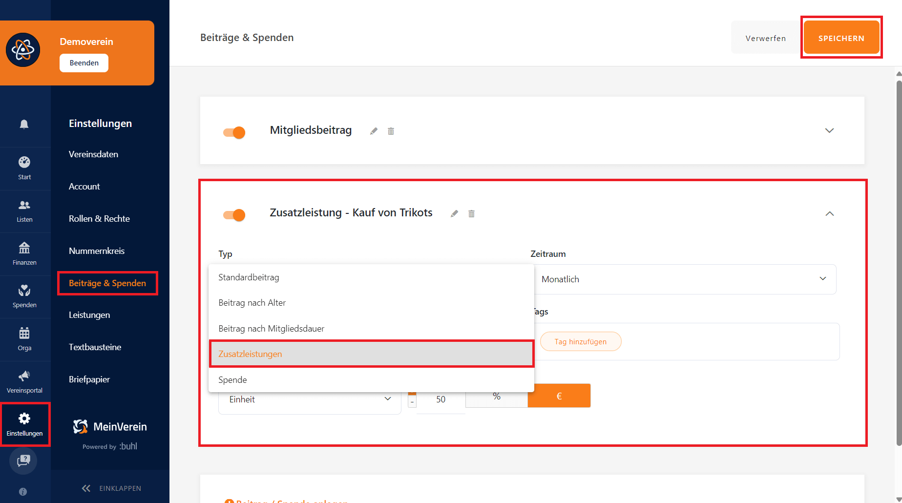Open Vereinsdaten settings page

click(x=93, y=154)
